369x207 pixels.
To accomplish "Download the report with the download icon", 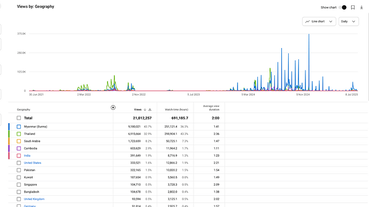I will (362, 7).
